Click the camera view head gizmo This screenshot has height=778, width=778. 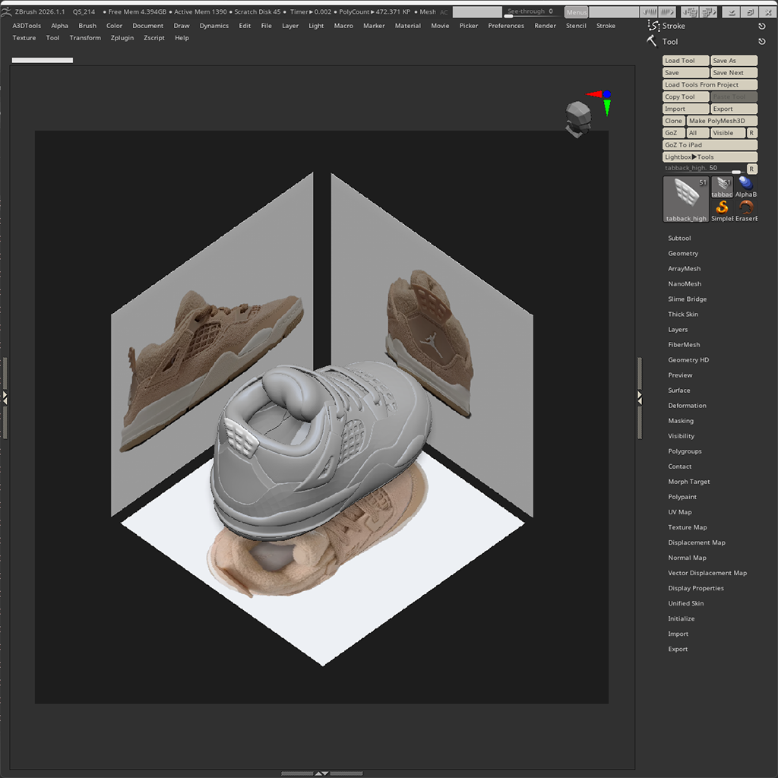[x=577, y=118]
